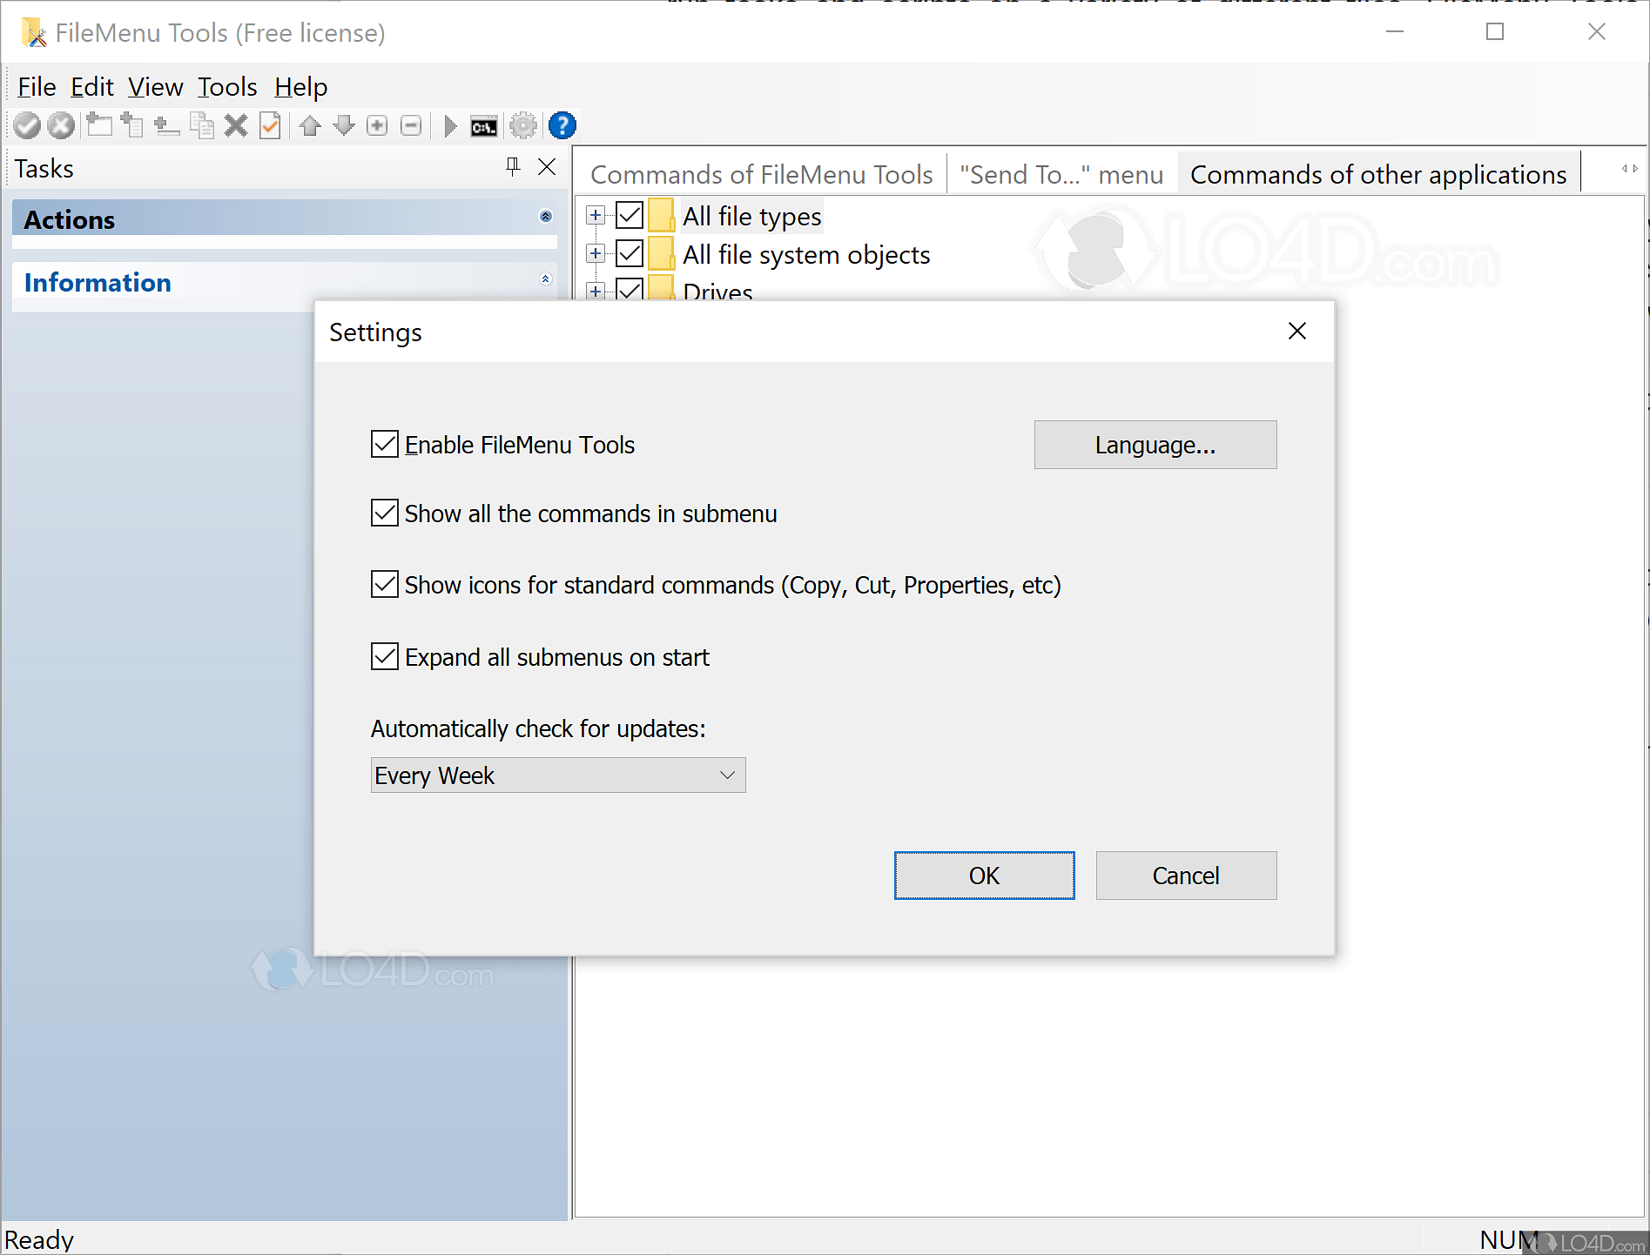The width and height of the screenshot is (1650, 1255).
Task: Apply changes with the green check toolbar icon
Action: (26, 125)
